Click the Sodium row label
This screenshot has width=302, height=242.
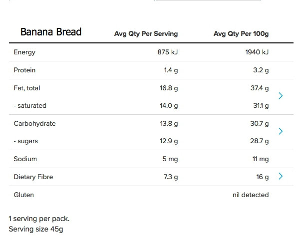pos(25,159)
